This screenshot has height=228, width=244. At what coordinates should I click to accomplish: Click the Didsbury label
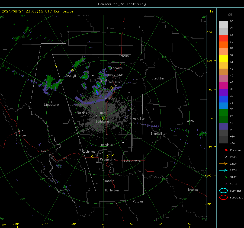point(102,121)
